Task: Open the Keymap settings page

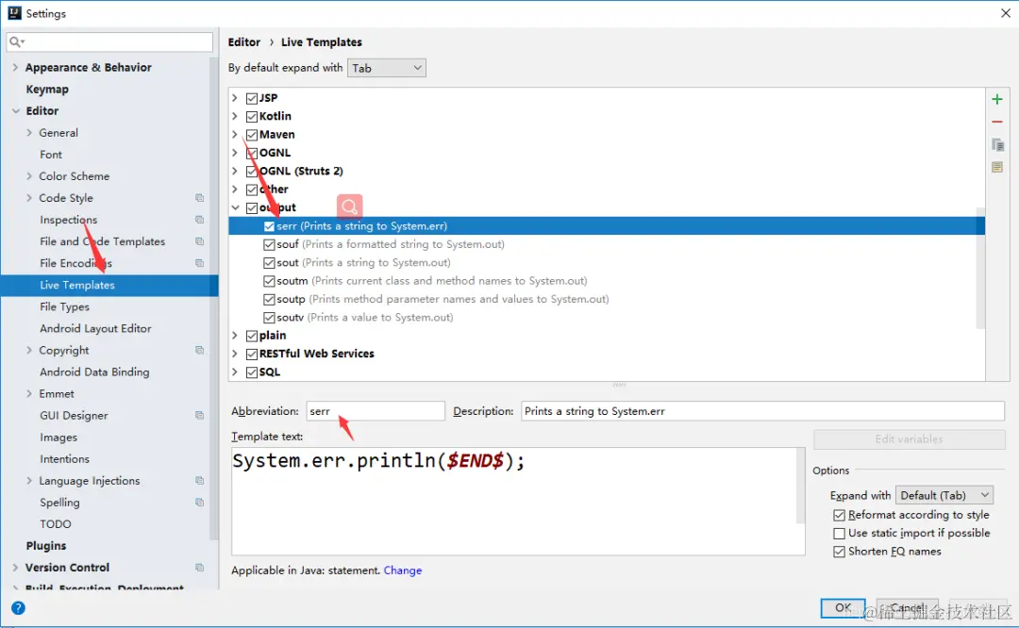Action: coord(47,89)
